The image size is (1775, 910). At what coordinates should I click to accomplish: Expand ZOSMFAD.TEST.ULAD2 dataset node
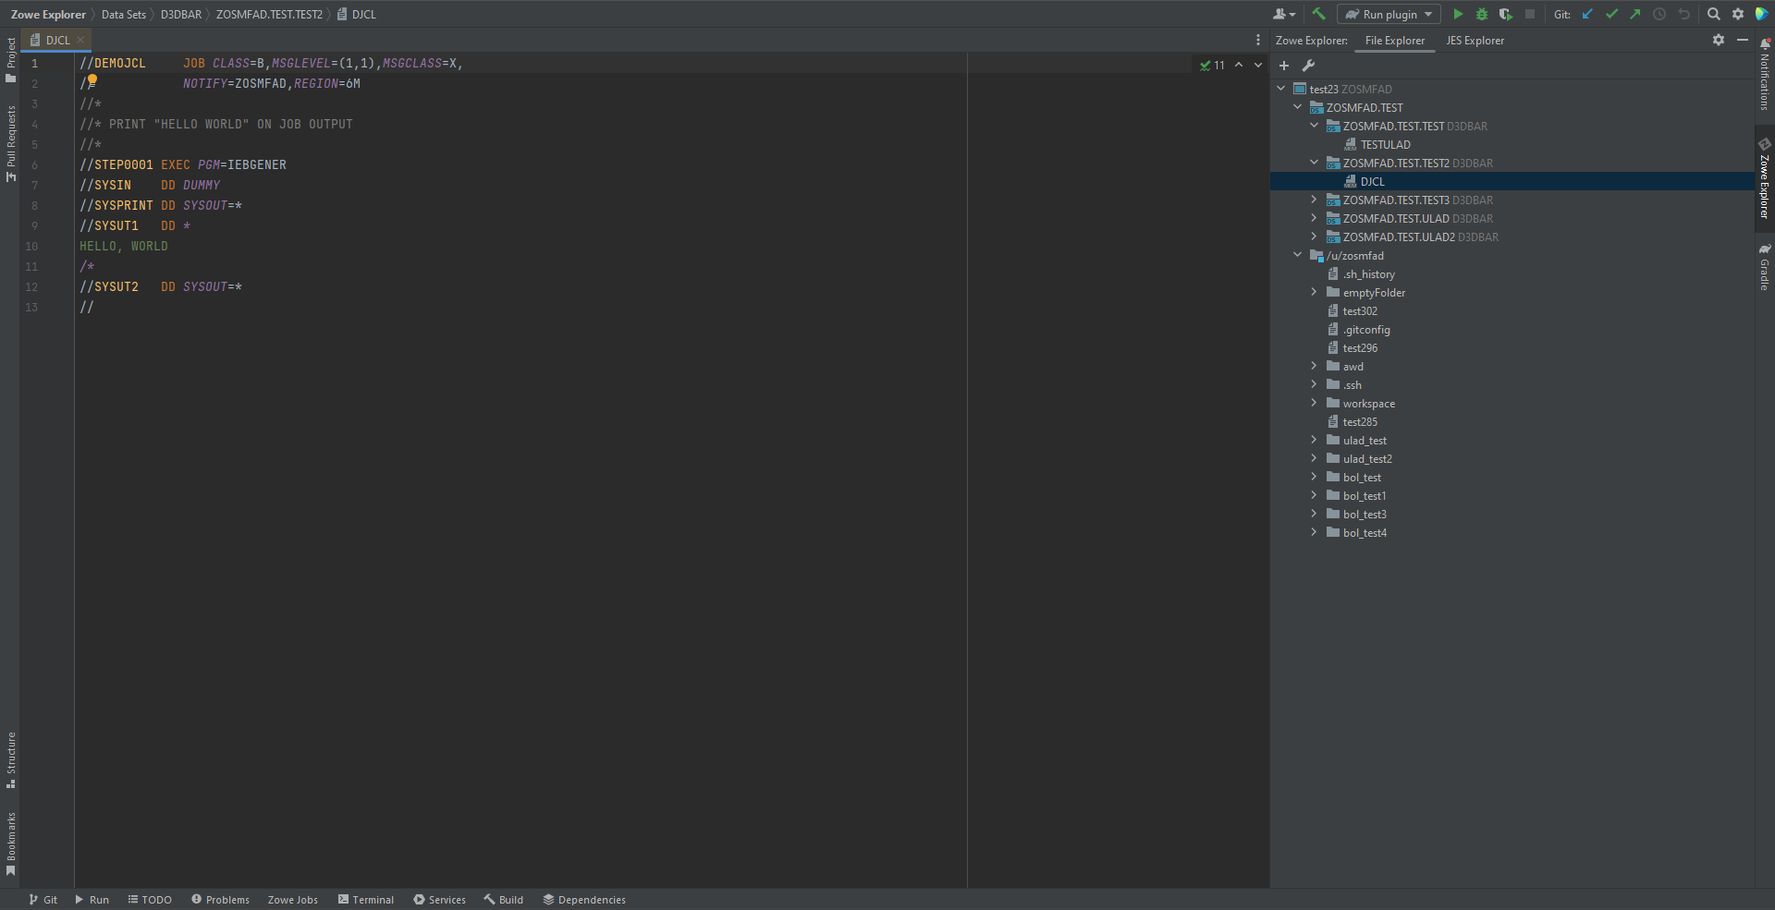1315,237
